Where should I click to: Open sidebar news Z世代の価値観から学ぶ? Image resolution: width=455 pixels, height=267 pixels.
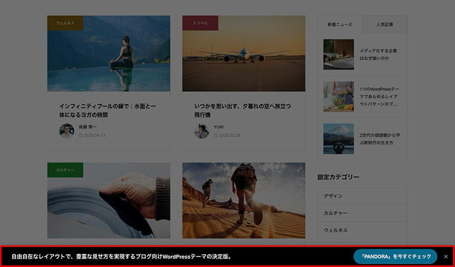click(380, 139)
